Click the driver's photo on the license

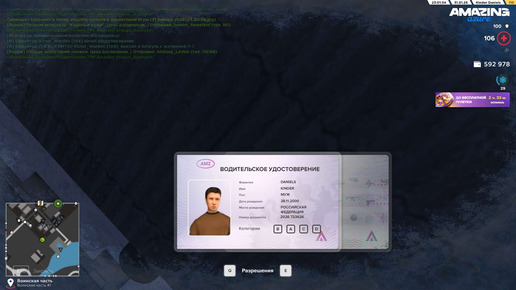pyautogui.click(x=209, y=208)
